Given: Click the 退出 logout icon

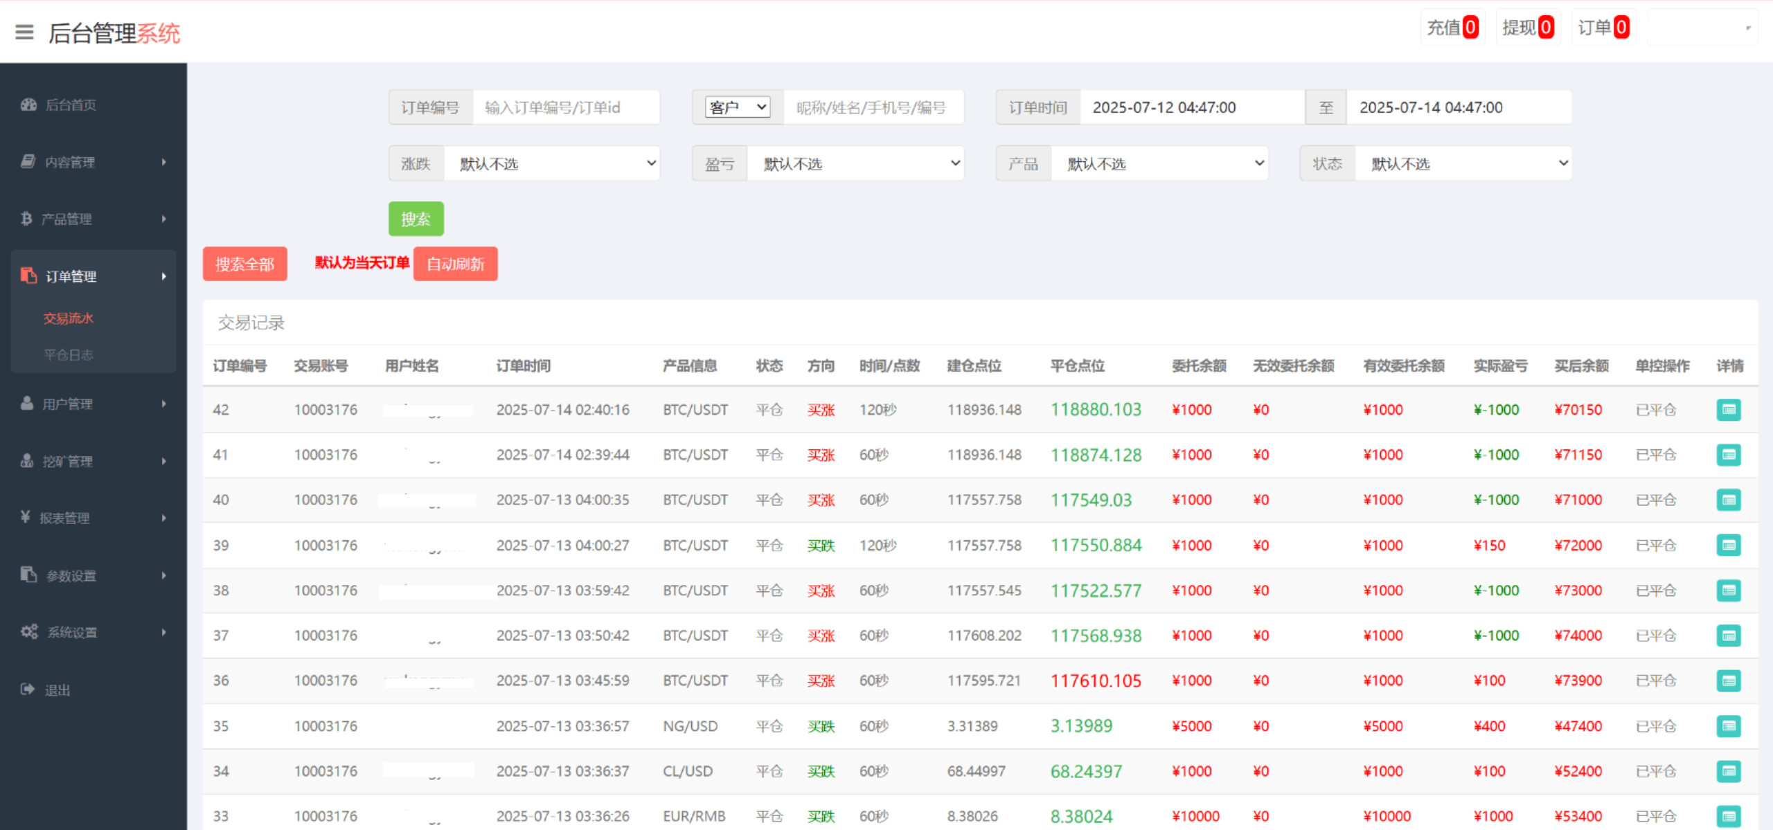Looking at the screenshot, I should 26,689.
